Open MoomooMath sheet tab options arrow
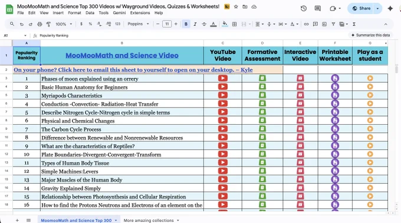The height and width of the screenshot is (223, 401). click(x=116, y=220)
